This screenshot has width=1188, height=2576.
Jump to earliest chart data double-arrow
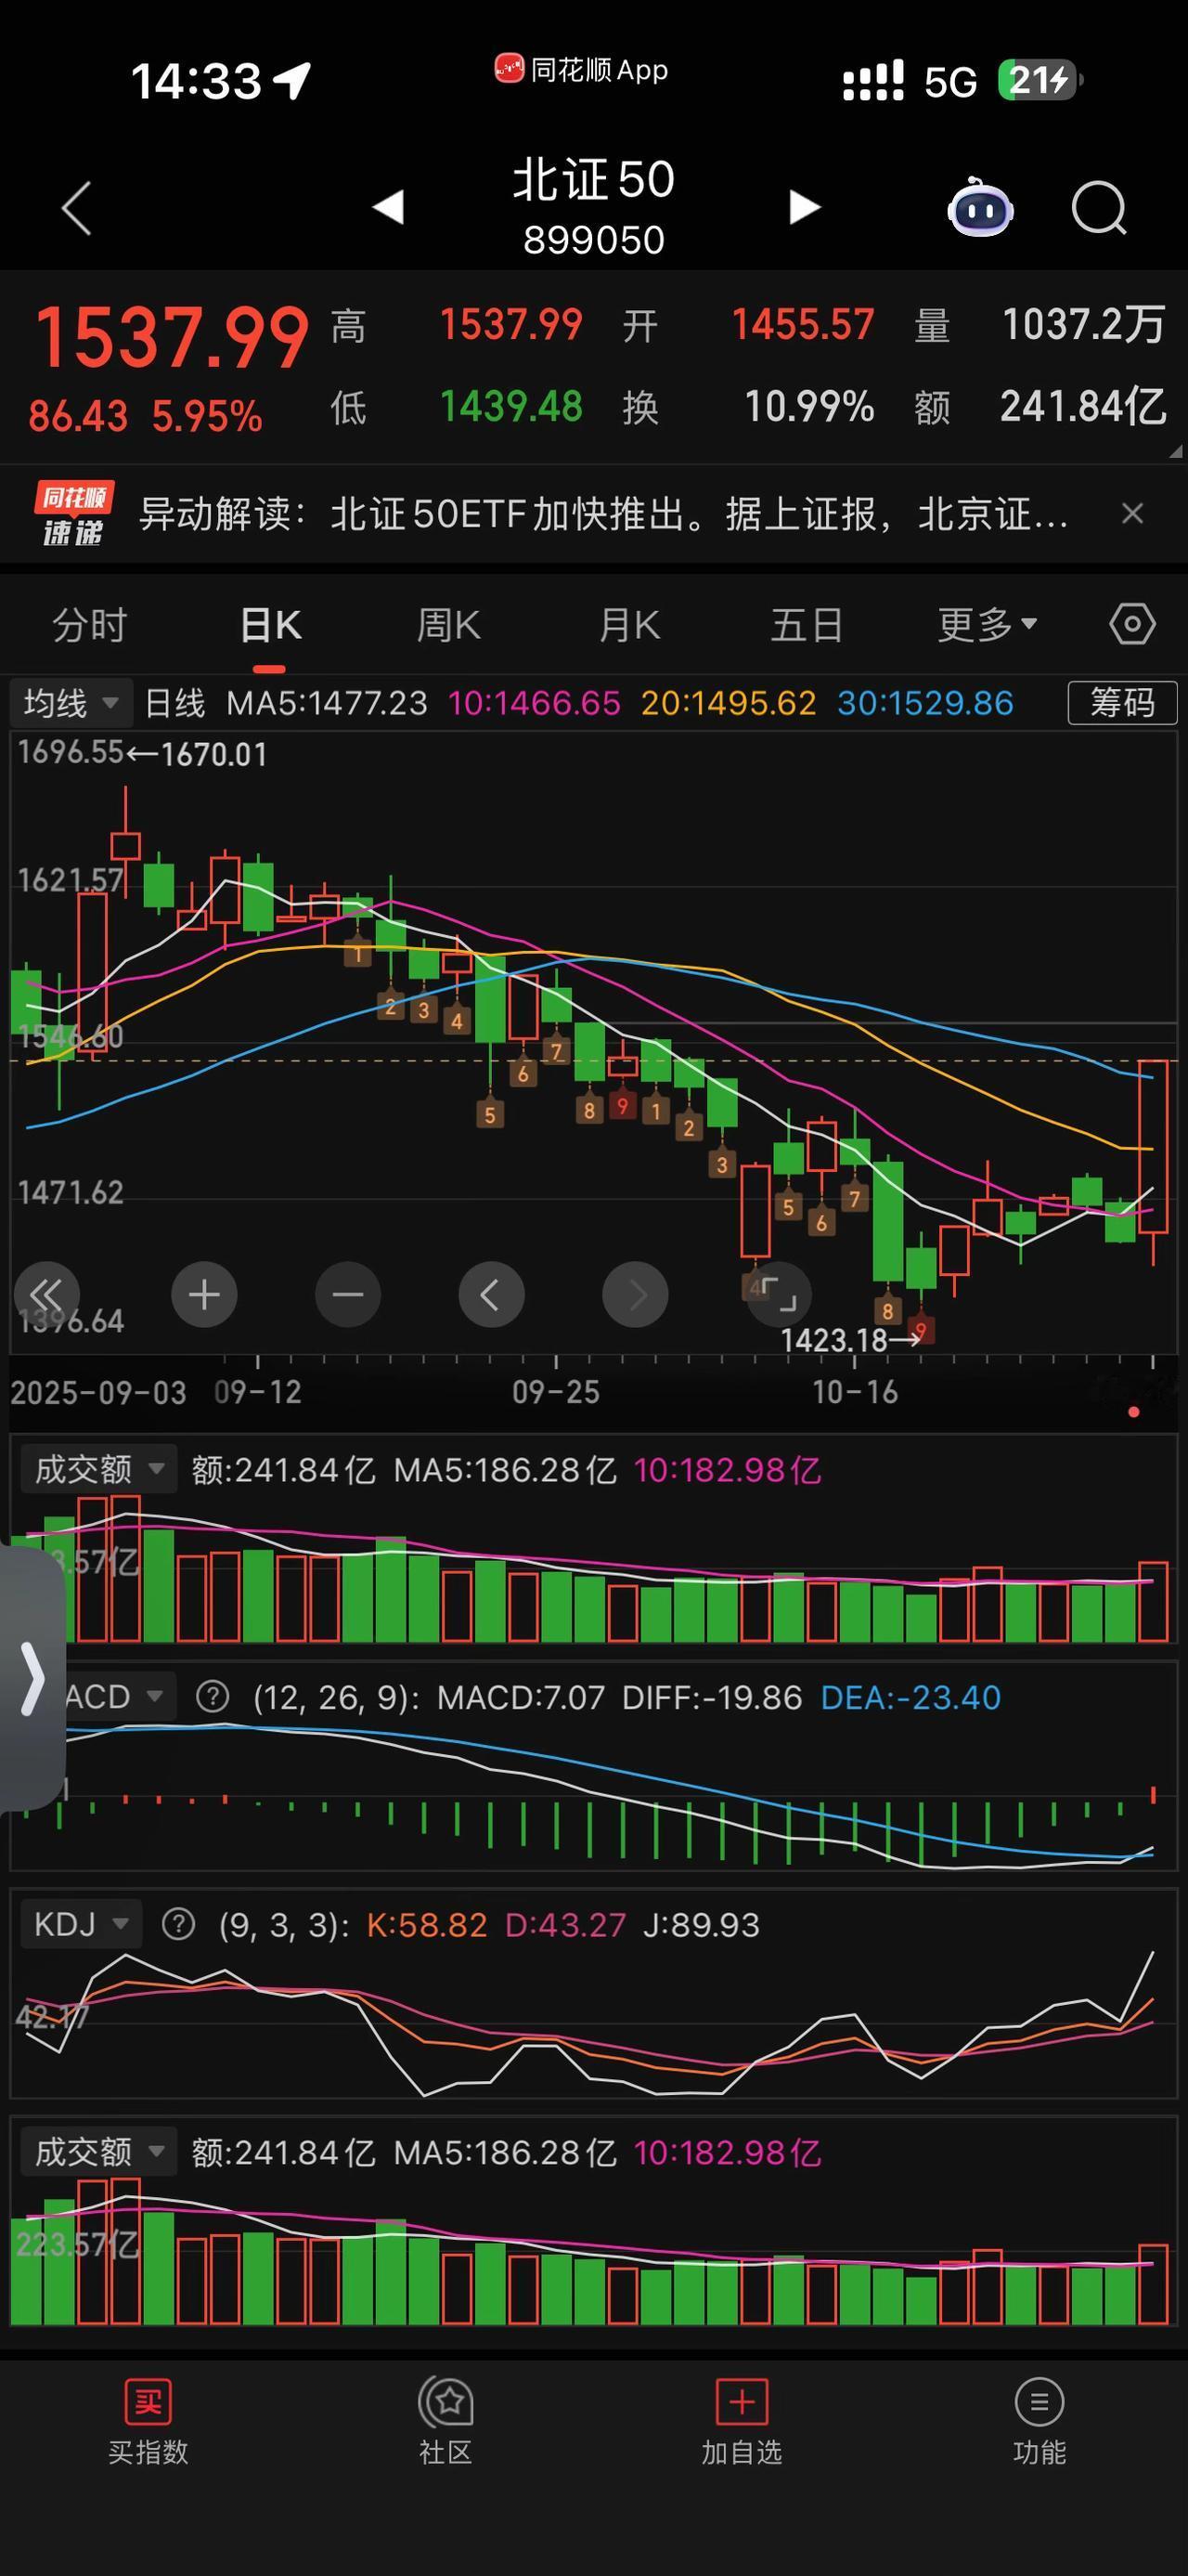click(x=46, y=1294)
